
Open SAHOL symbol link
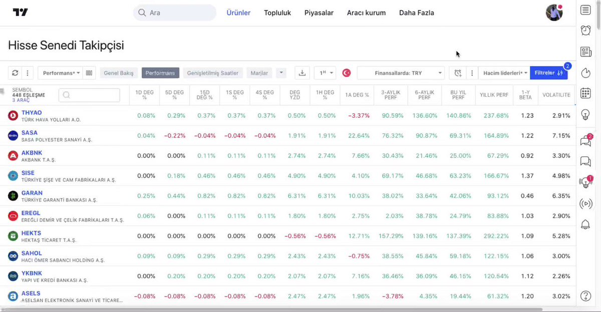pos(32,253)
